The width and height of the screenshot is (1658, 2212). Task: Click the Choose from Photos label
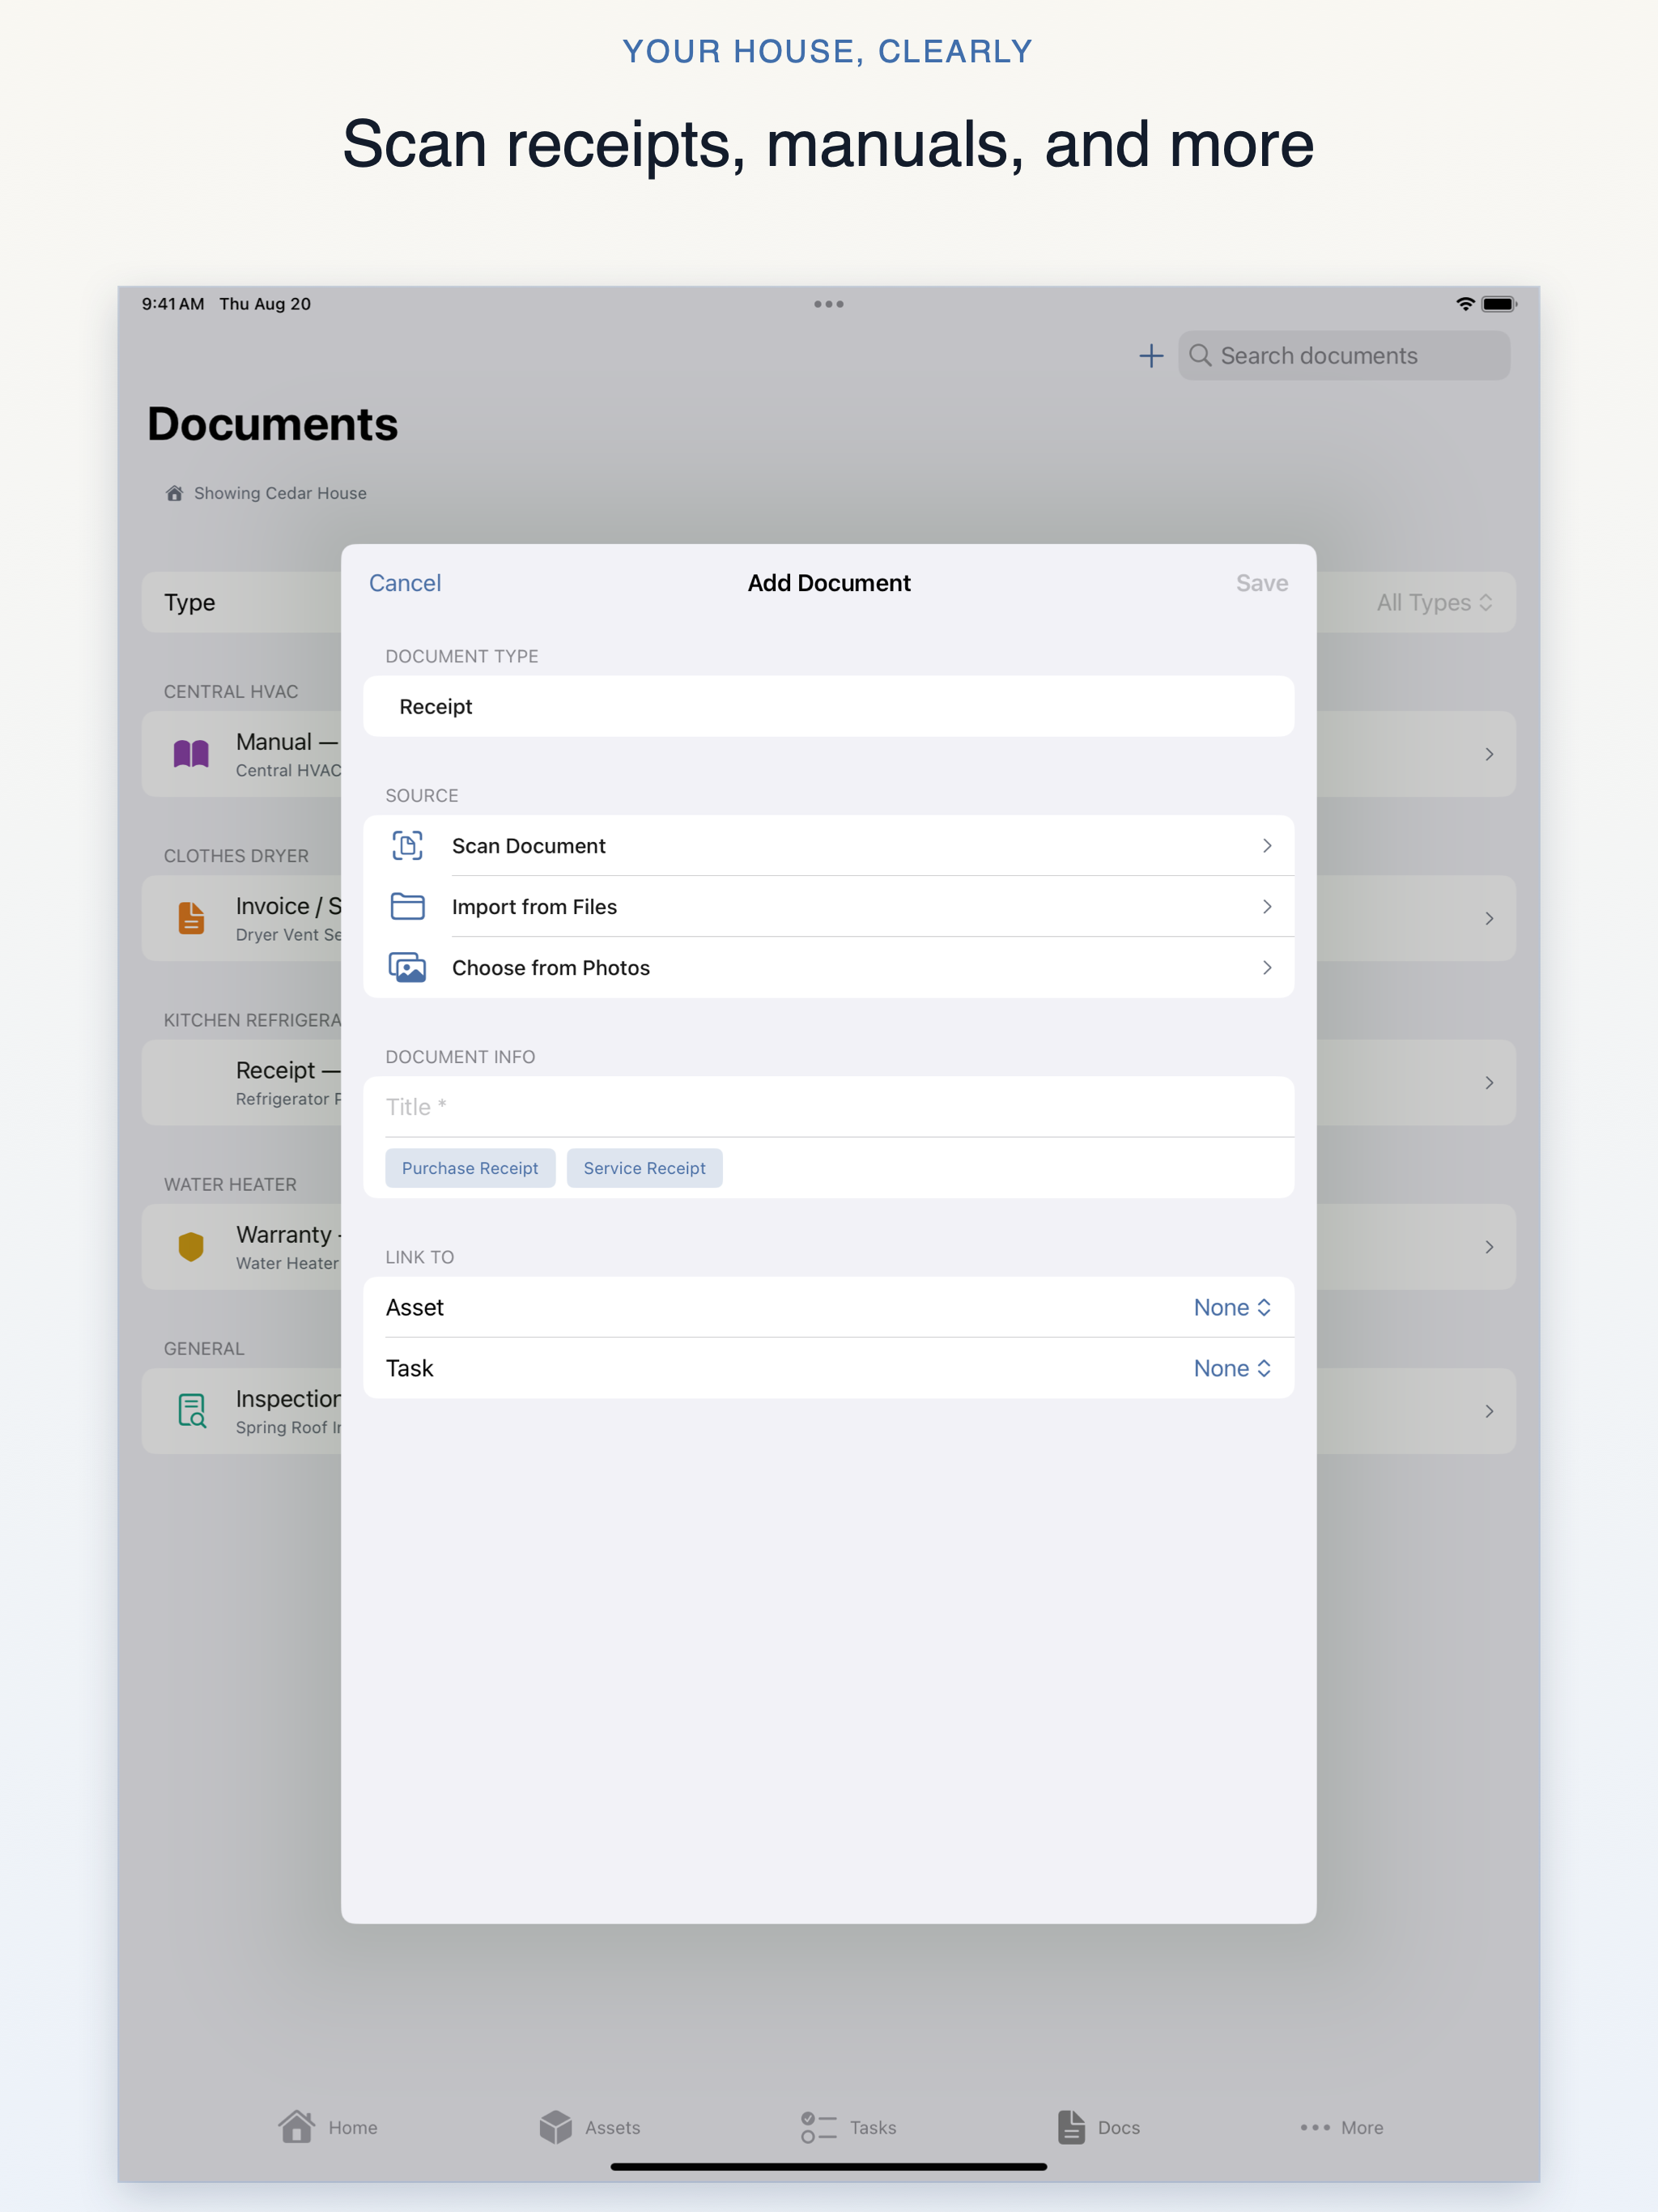click(551, 968)
